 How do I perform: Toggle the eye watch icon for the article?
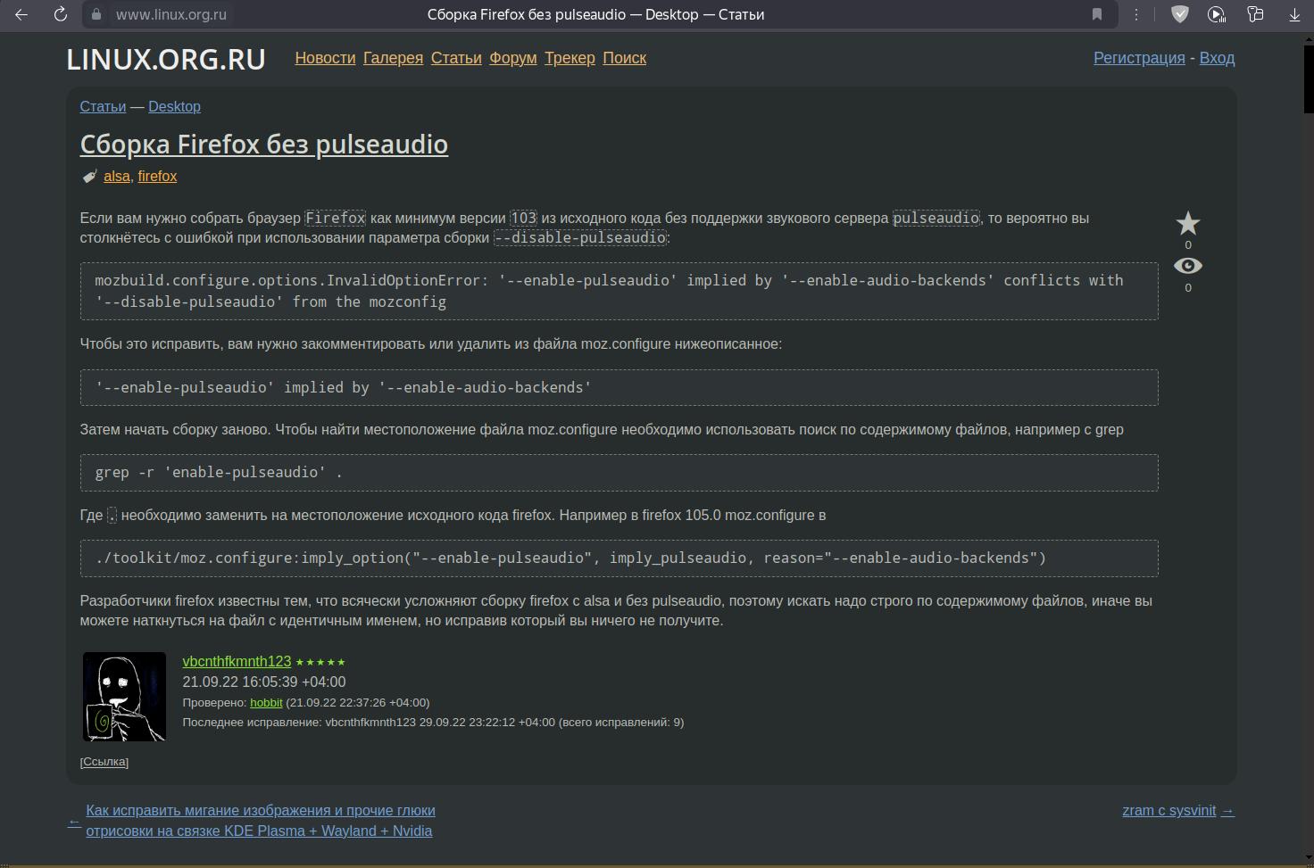[1187, 266]
